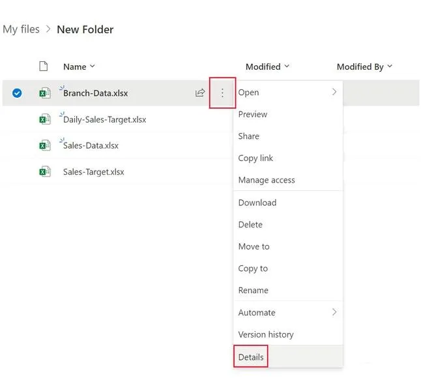This screenshot has height=391, width=421.
Task: Open Details from the context menu
Action: (288, 357)
